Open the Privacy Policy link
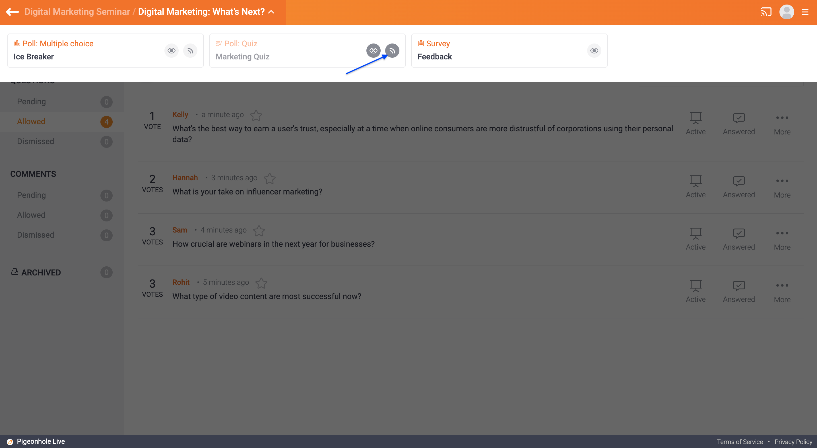The image size is (817, 448). pyautogui.click(x=793, y=442)
